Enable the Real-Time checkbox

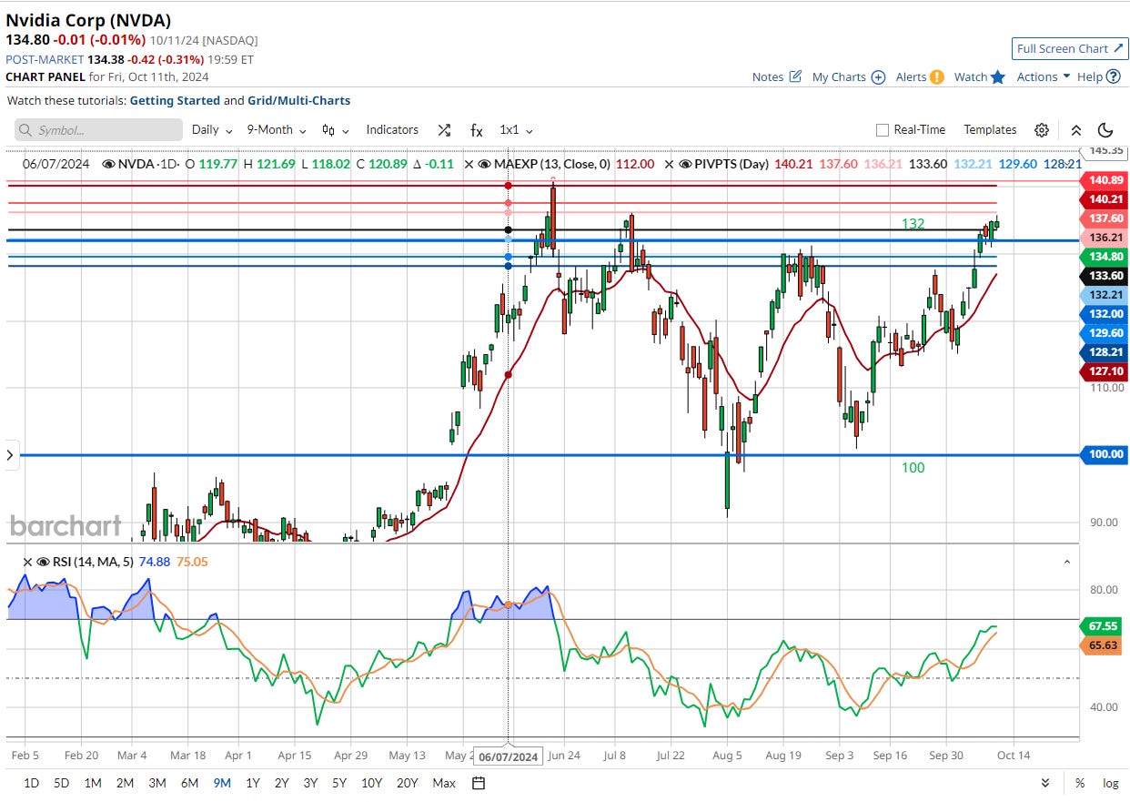882,130
